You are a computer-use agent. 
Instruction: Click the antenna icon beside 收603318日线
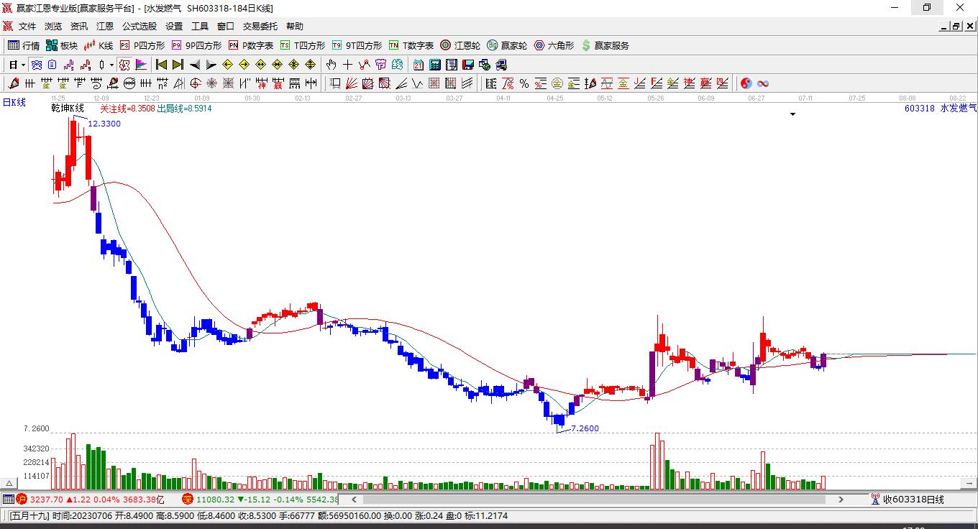875,499
